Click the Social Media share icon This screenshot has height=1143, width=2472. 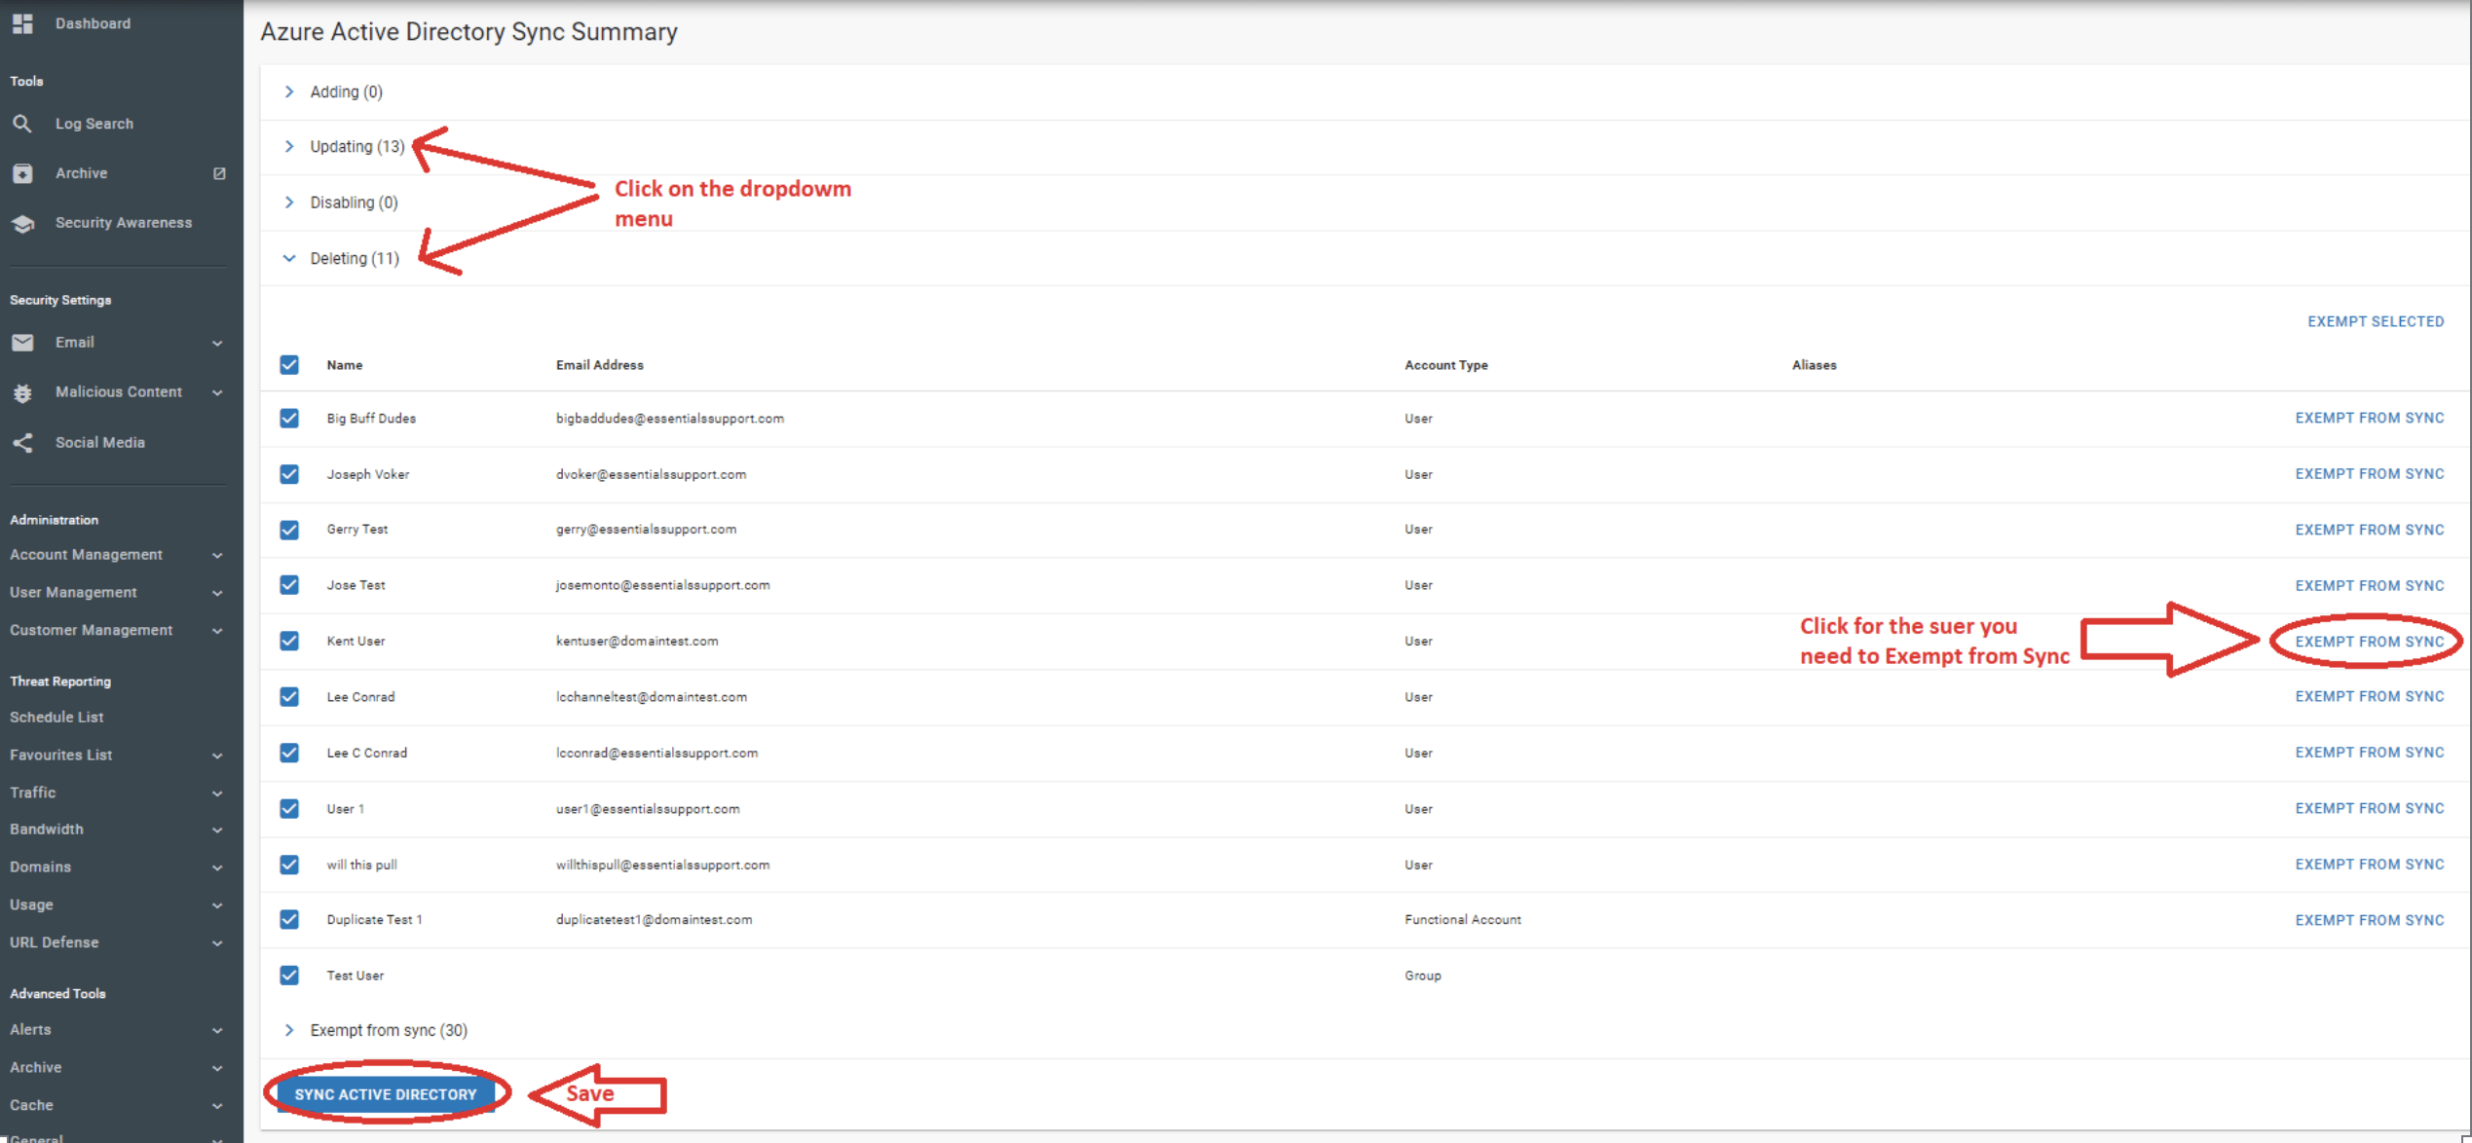click(22, 443)
